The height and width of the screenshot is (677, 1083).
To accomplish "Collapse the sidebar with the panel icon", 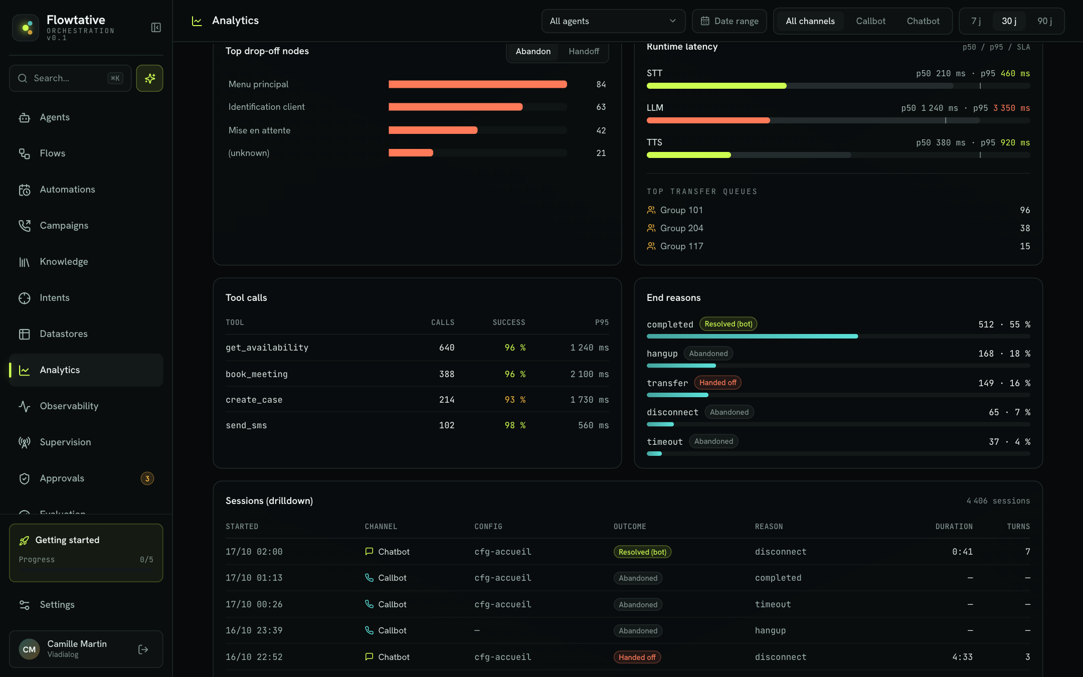I will point(156,28).
